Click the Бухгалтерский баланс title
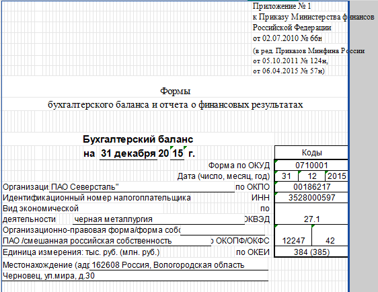378x292 pixels. click(x=138, y=139)
